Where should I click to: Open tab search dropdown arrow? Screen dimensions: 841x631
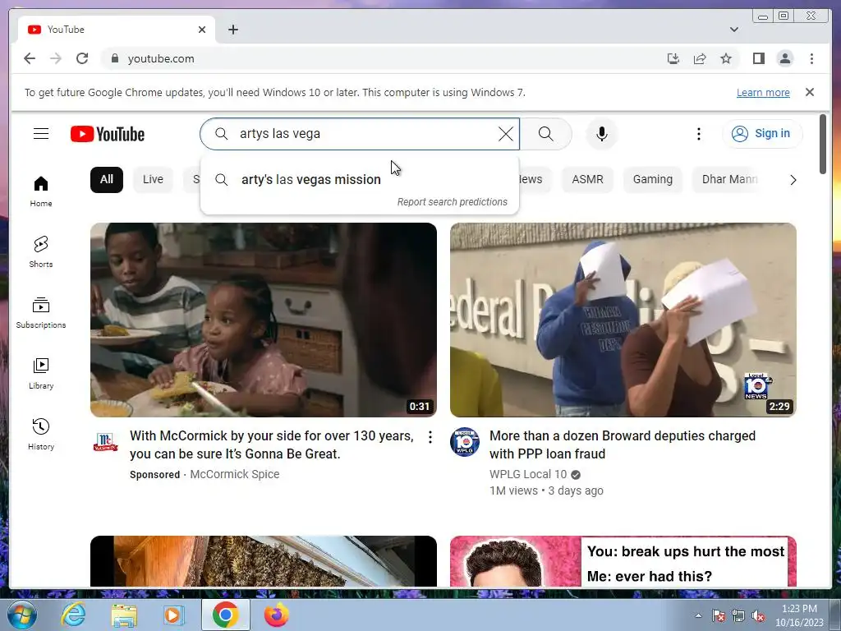coord(733,30)
